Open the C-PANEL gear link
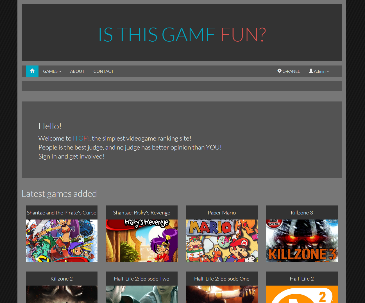Screen dimensions: 365x303 coord(289,71)
